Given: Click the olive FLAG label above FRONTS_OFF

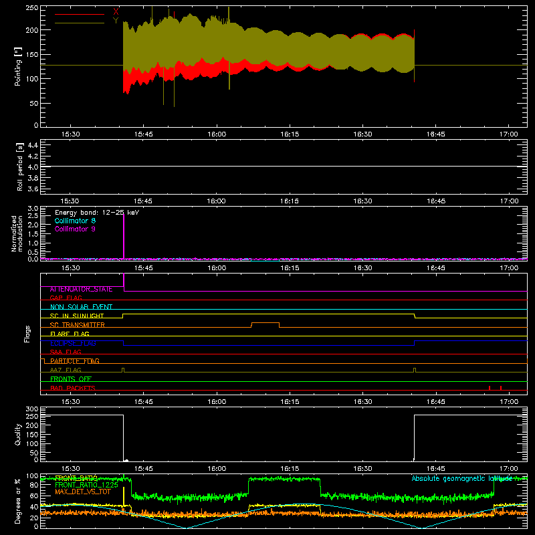Looking at the screenshot, I should (x=66, y=370).
